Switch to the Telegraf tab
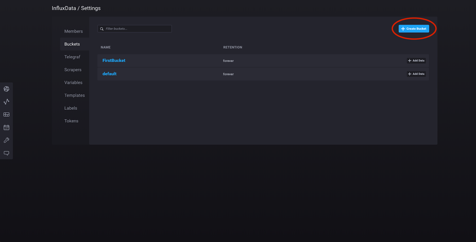The width and height of the screenshot is (476, 242). point(72,57)
